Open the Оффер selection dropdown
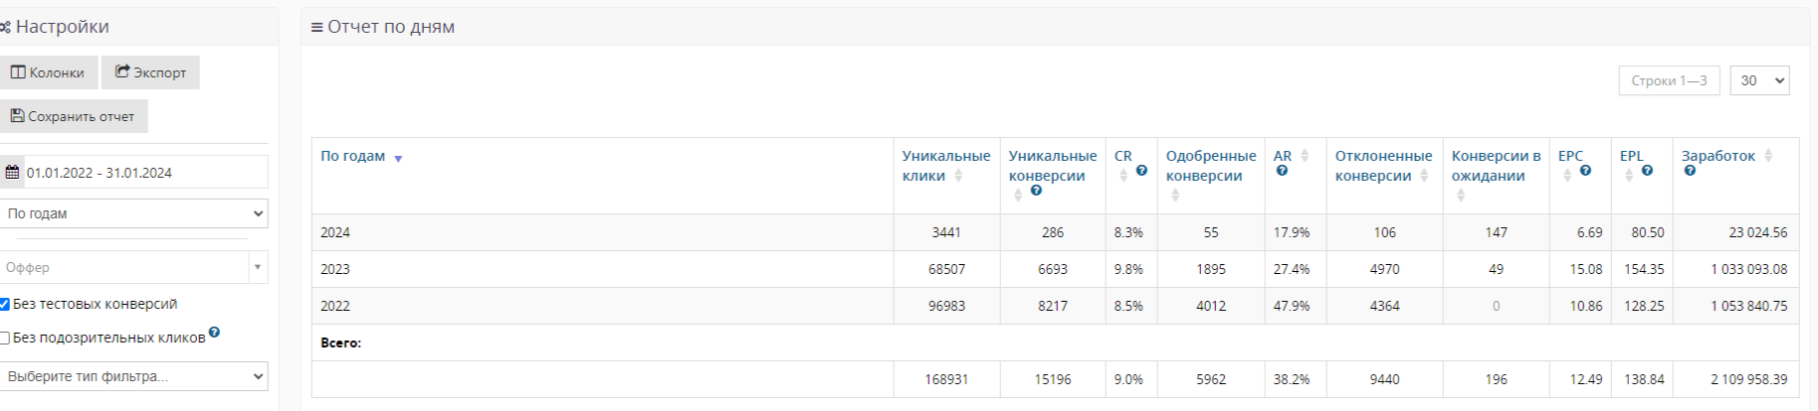Image resolution: width=1818 pixels, height=411 pixels. coord(134,267)
